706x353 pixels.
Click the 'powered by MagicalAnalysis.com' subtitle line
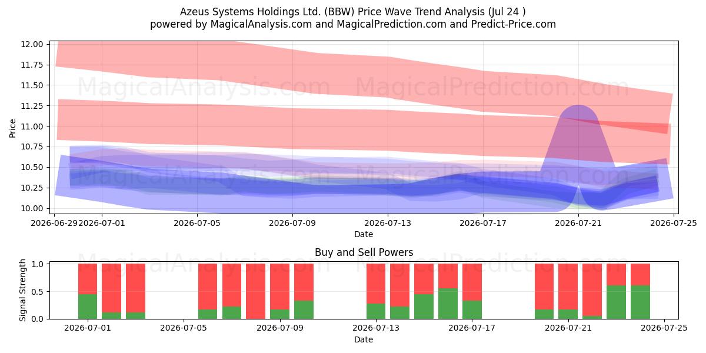click(353, 24)
